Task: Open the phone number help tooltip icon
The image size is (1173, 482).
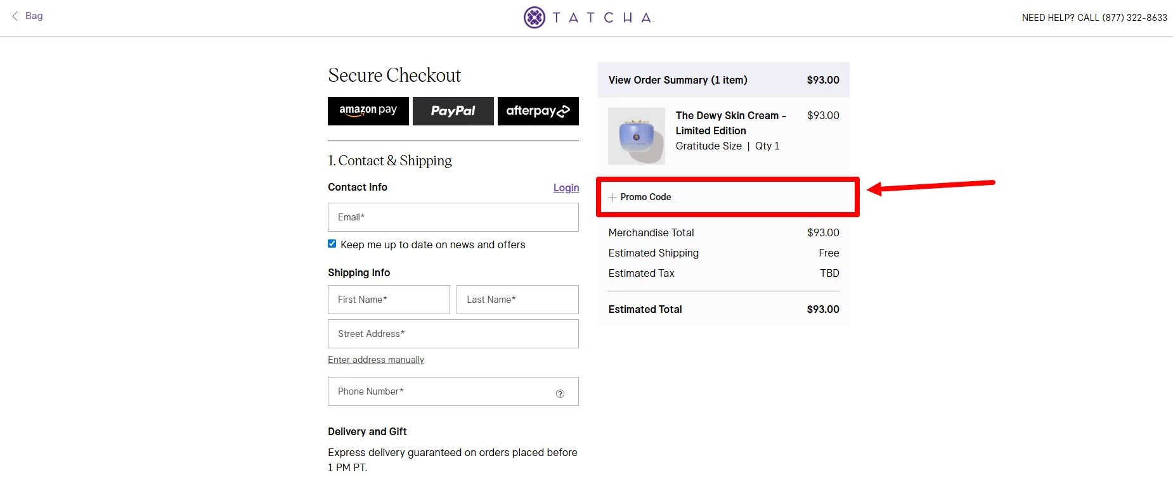Action: tap(560, 393)
